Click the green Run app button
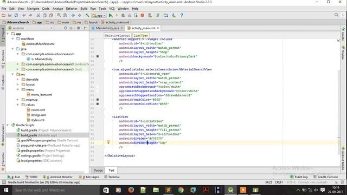This screenshot has width=347, height=195. (111, 15)
